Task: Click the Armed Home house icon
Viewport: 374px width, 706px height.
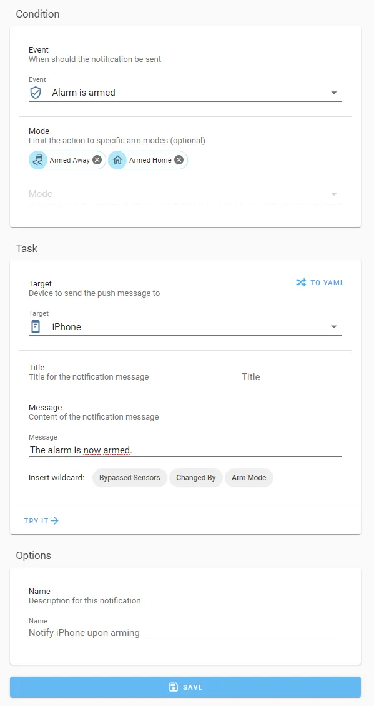Action: pyautogui.click(x=117, y=160)
